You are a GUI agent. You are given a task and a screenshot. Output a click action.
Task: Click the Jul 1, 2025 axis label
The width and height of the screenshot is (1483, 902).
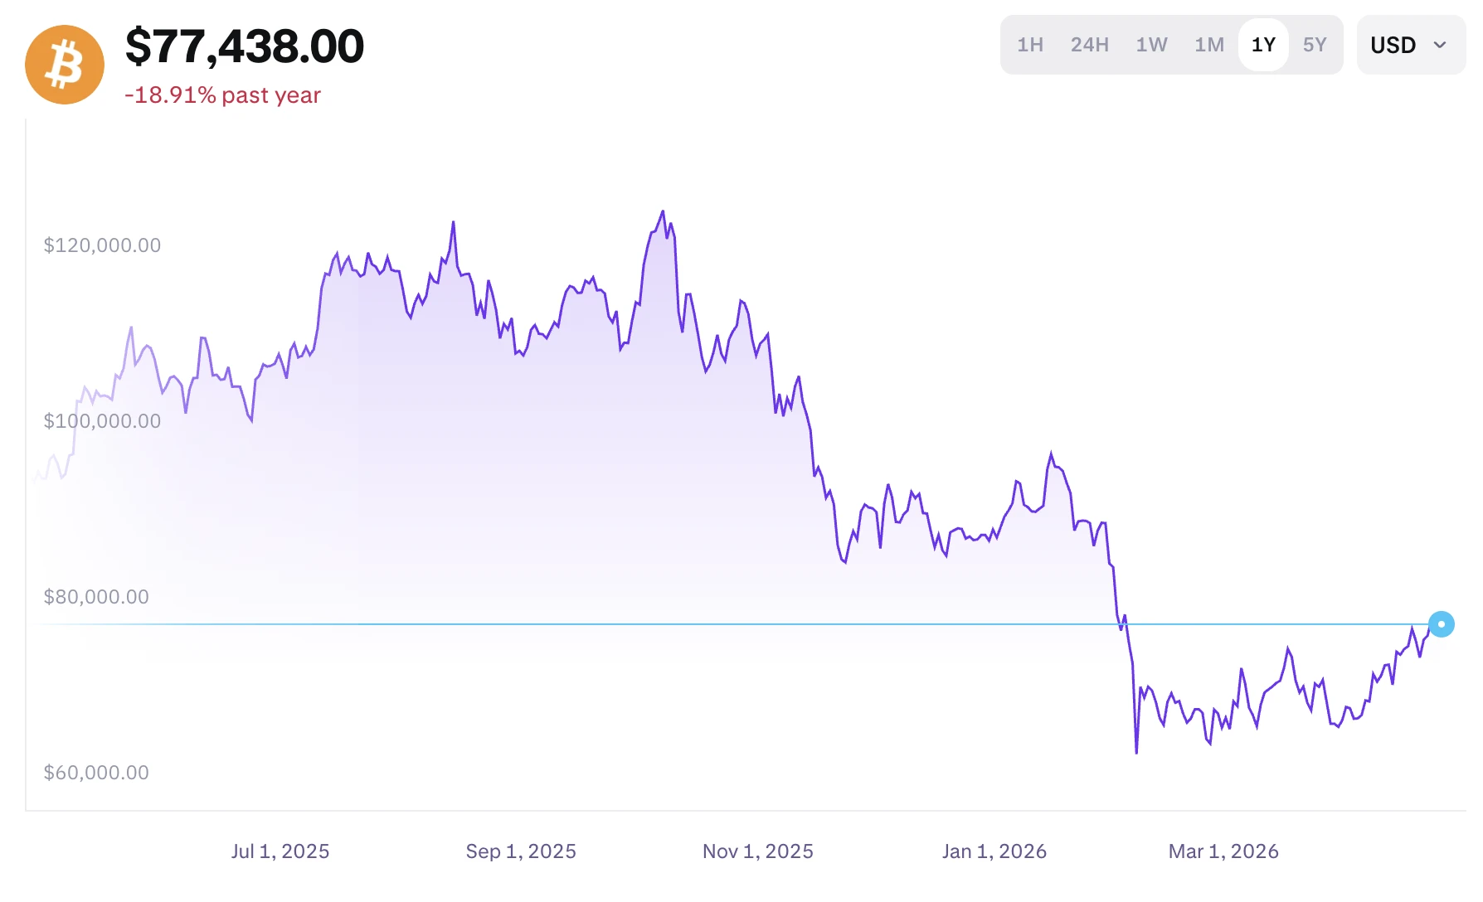[x=280, y=851]
